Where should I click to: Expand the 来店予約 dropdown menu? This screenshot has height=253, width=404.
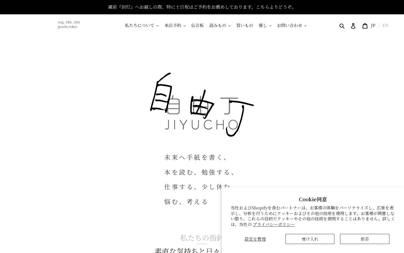(175, 26)
